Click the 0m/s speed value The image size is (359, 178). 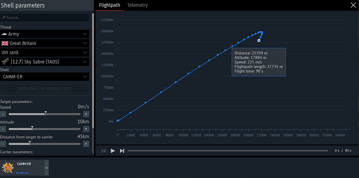(83, 107)
